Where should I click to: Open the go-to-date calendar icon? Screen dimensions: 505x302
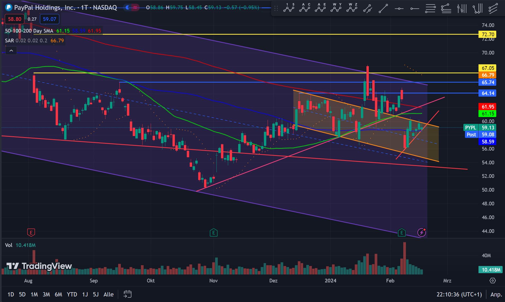(x=127, y=294)
